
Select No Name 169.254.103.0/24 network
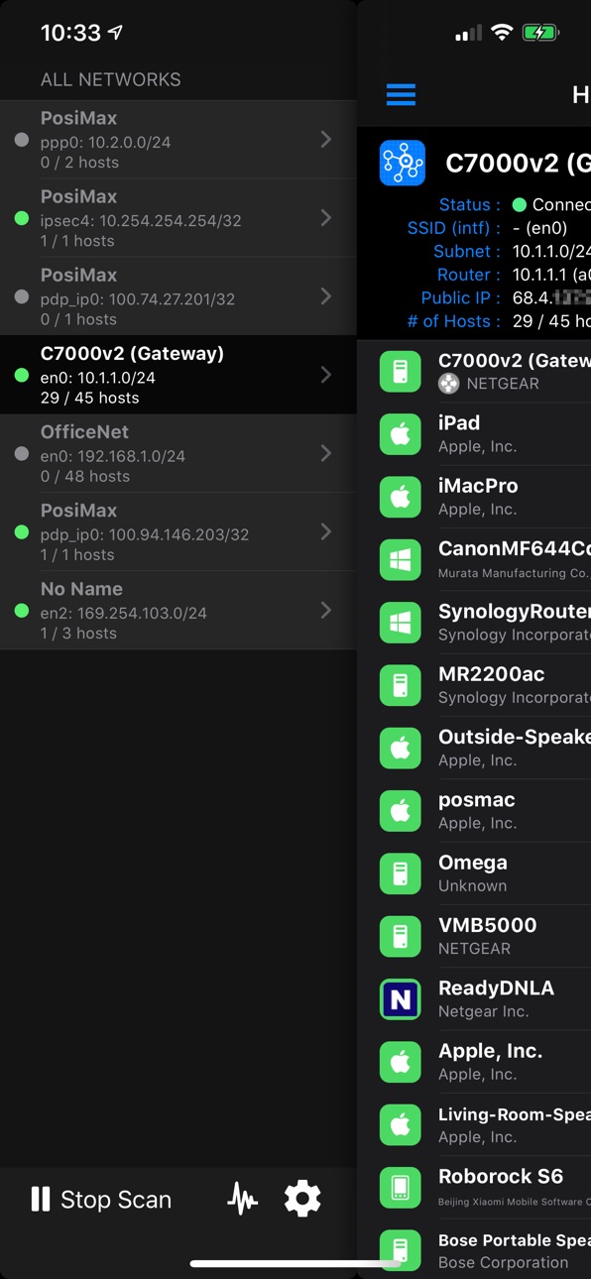178,610
